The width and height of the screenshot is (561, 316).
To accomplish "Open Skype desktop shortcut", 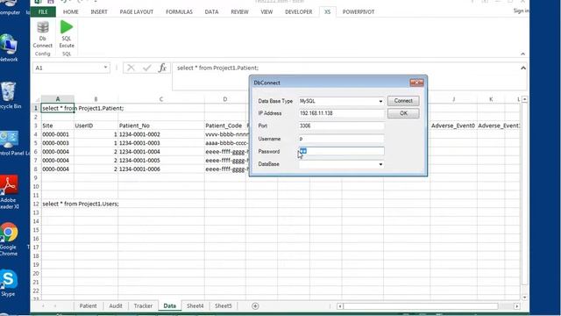I will (8, 283).
